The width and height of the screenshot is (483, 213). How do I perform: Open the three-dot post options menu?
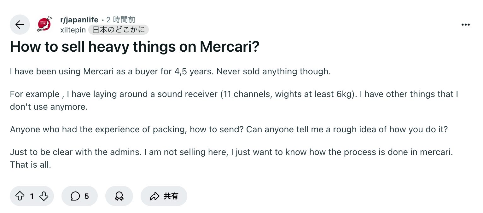[465, 25]
